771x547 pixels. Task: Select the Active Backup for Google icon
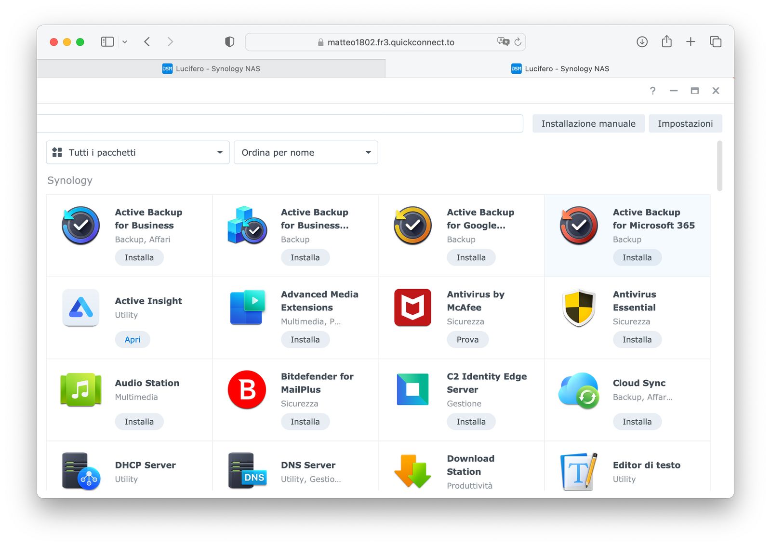point(412,226)
